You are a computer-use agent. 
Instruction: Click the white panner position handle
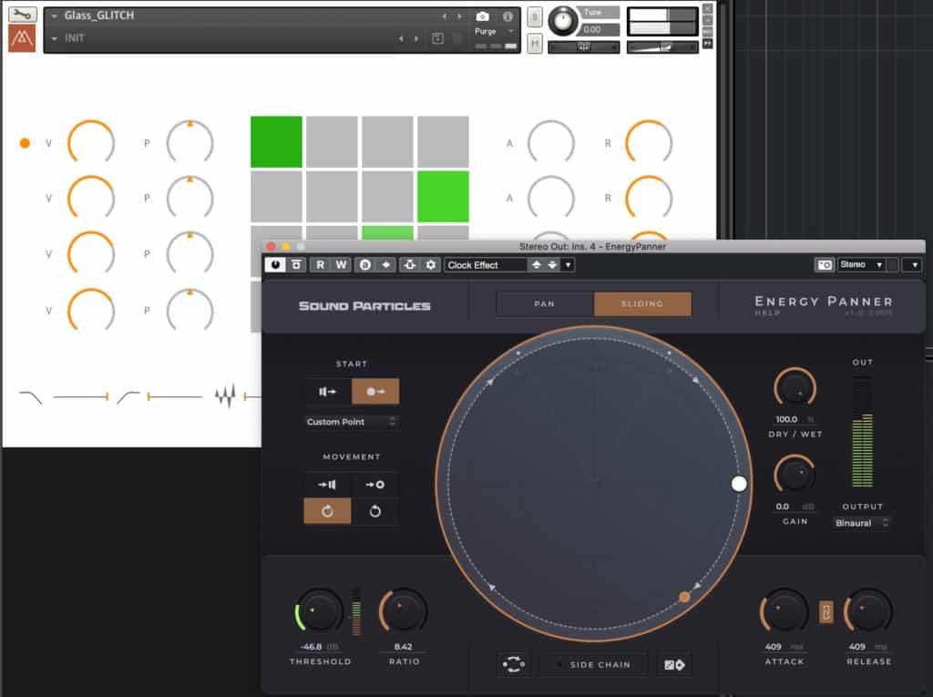click(x=738, y=484)
